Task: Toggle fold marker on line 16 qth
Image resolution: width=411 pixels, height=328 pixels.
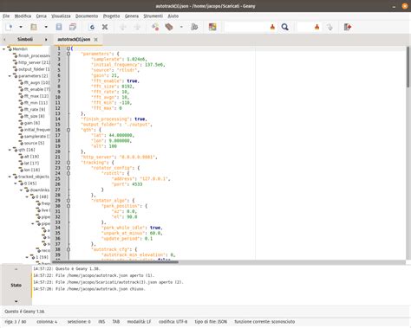Action: pyautogui.click(x=68, y=130)
